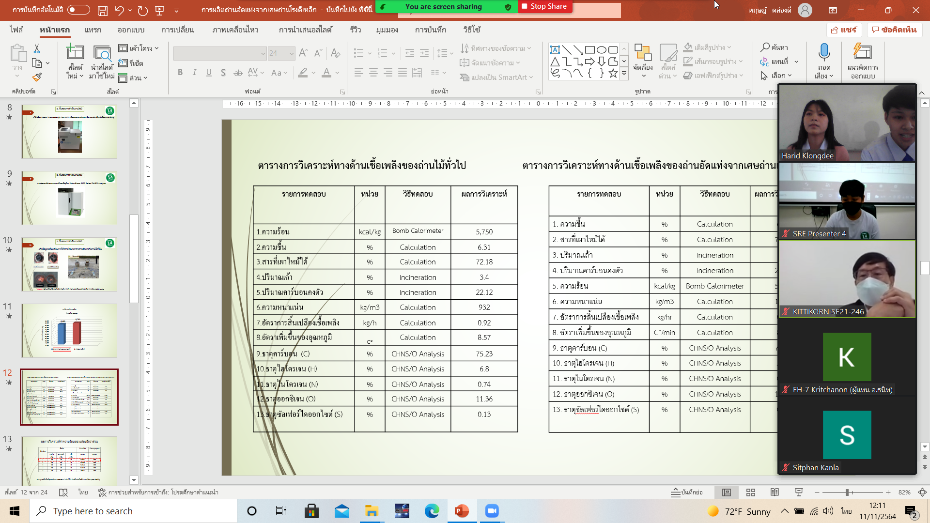The image size is (930, 523).
Task: Click the Format Painter brush icon
Action: [37, 77]
